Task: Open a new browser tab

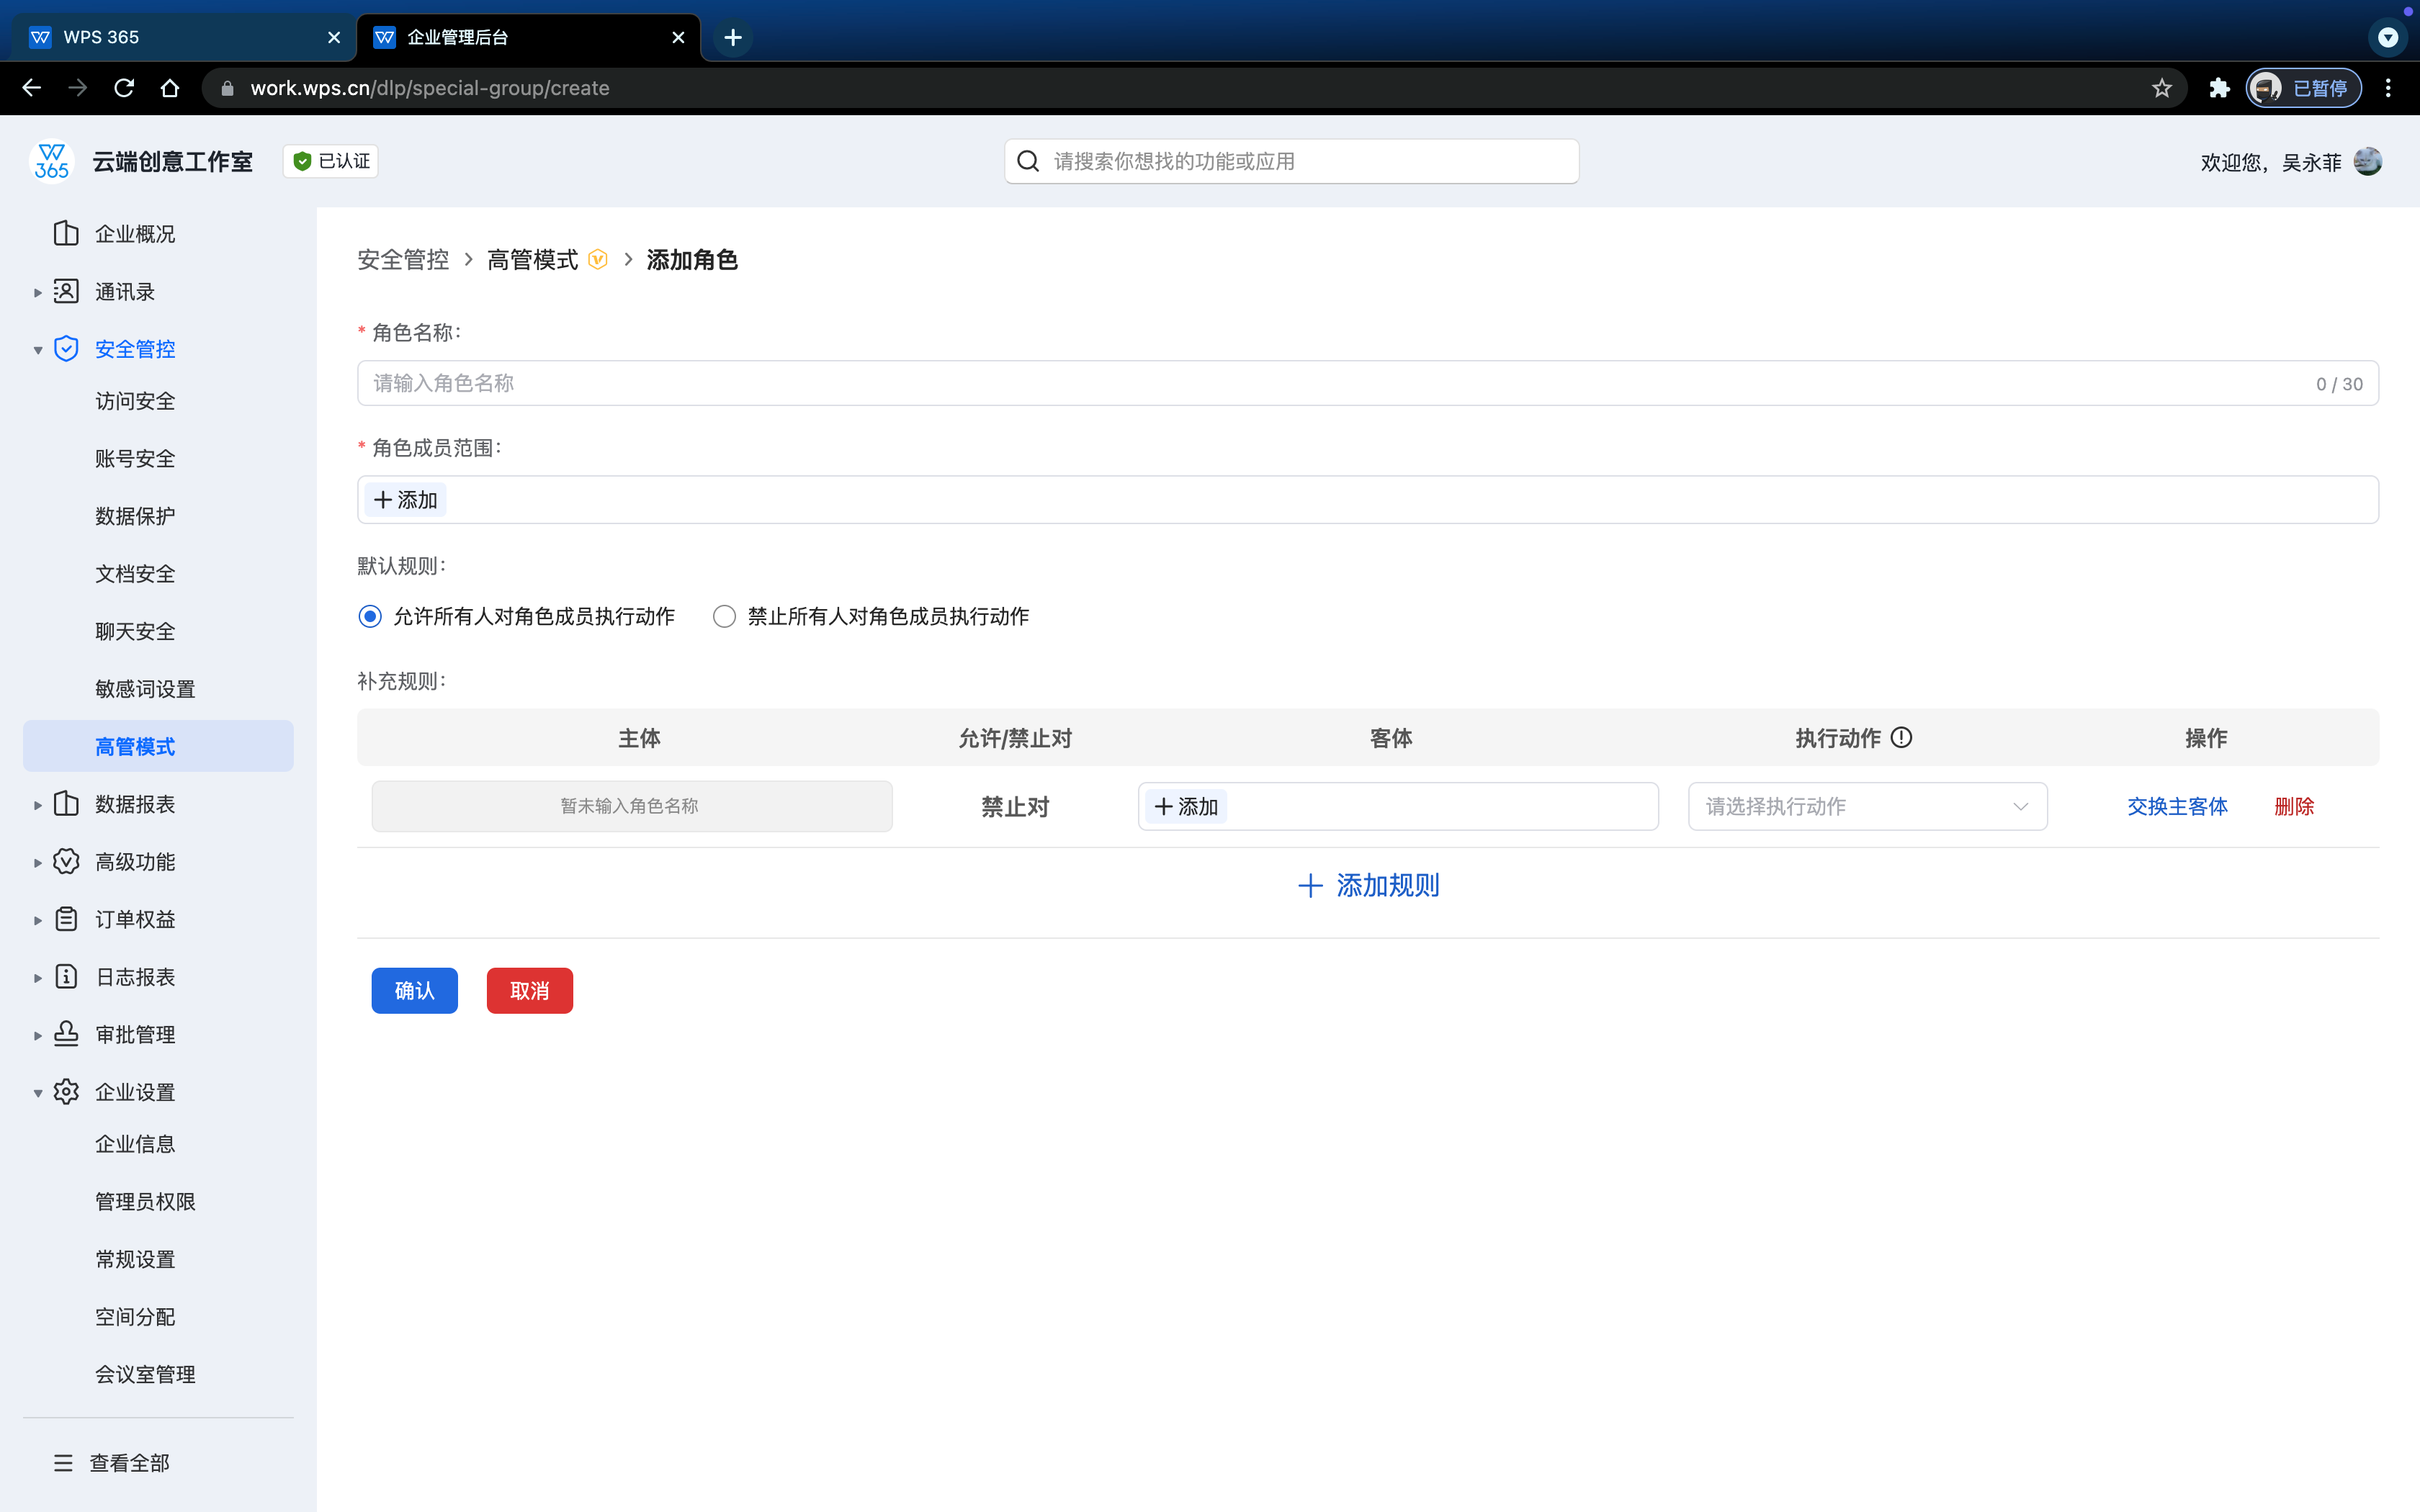Action: [x=733, y=37]
